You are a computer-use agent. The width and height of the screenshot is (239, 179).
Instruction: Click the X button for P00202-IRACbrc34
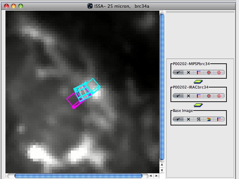tap(188, 96)
